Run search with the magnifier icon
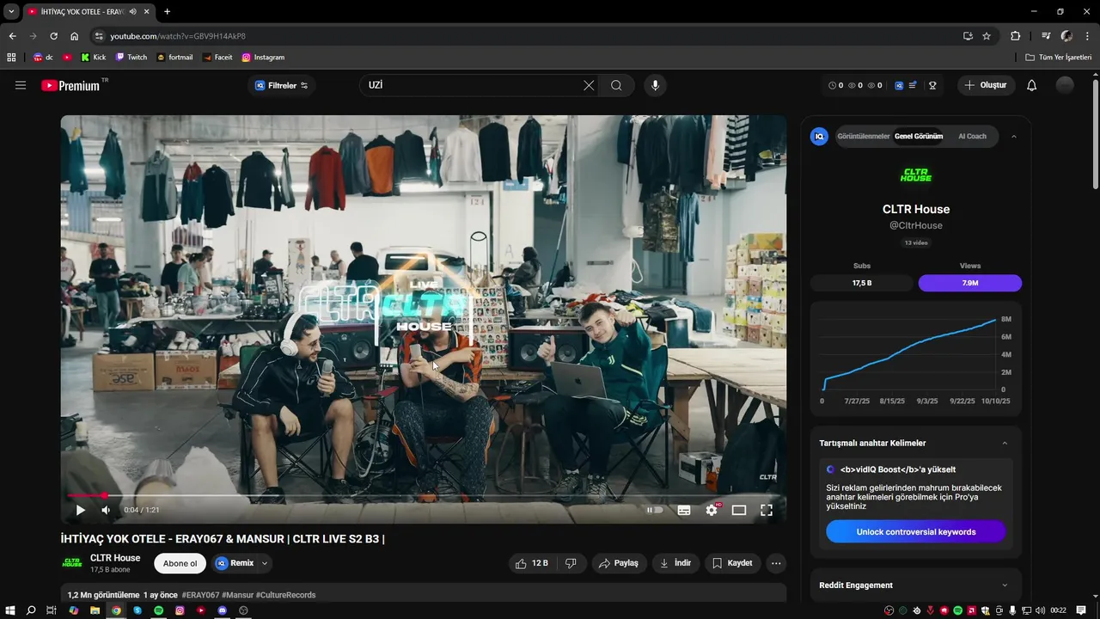Screen dimensions: 1100x619 616,85
